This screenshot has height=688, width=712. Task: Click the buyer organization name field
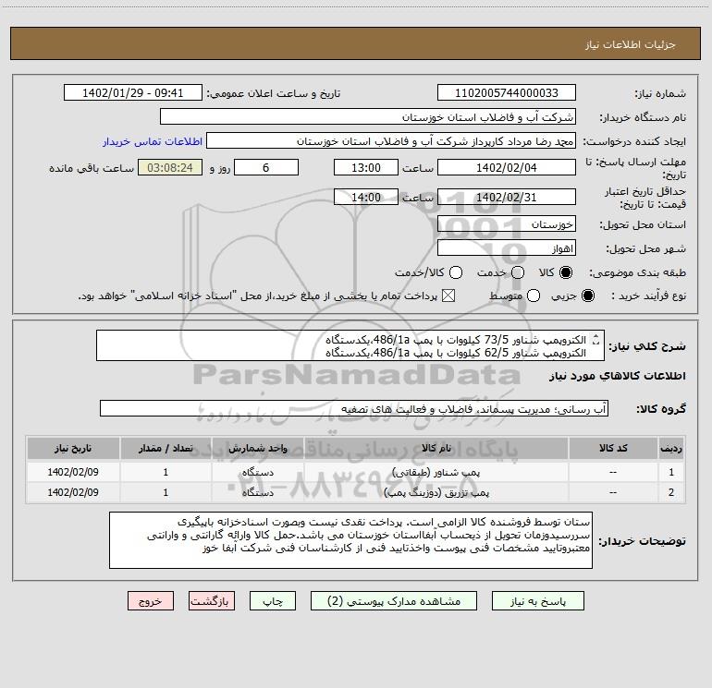point(368,117)
